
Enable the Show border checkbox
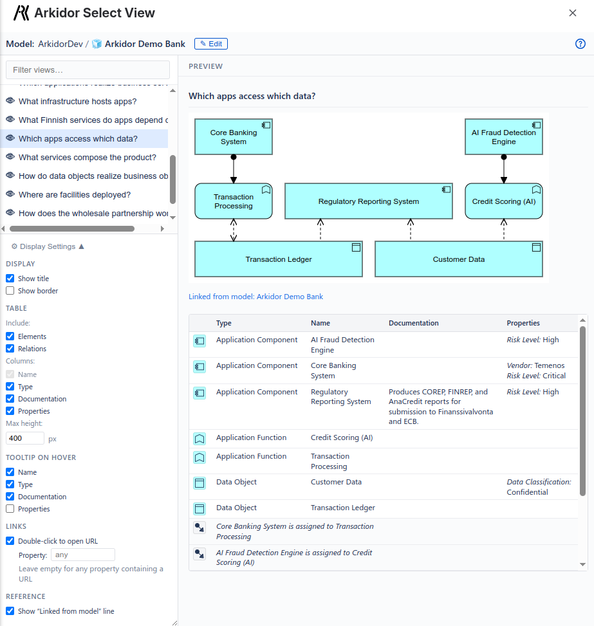point(10,291)
